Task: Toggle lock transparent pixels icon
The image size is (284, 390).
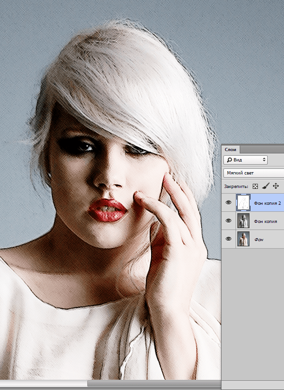Action: coord(255,186)
